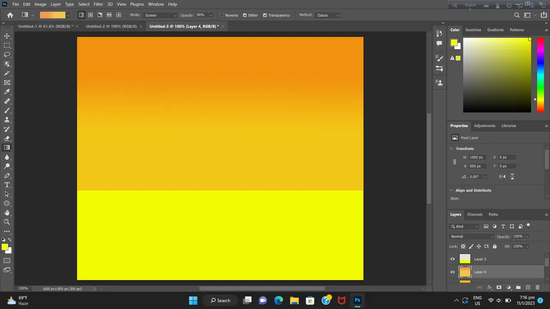Select the Eyedropper tool
The height and width of the screenshot is (309, 550).
coord(7,92)
